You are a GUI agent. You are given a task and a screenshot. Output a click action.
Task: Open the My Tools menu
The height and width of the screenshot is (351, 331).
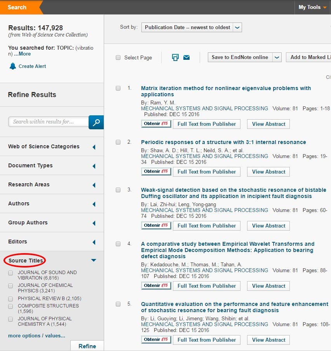point(312,7)
